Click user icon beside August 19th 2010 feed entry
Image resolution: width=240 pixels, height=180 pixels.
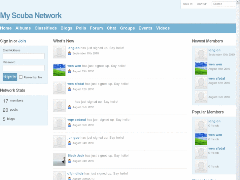(x=69, y=71)
